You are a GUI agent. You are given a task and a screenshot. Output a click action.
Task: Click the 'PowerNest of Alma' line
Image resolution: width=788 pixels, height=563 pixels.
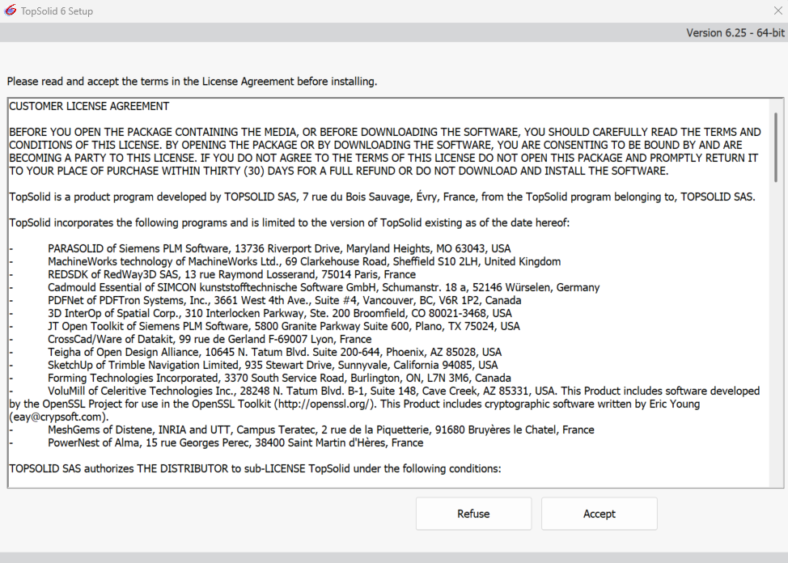pos(235,442)
